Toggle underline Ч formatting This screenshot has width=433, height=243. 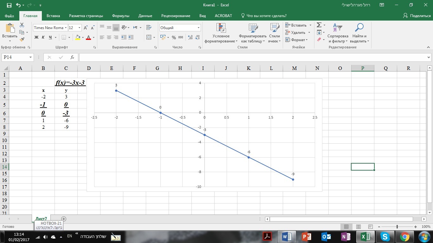(50, 37)
